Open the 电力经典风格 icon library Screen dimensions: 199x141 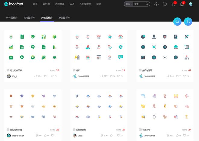click(x=16, y=70)
